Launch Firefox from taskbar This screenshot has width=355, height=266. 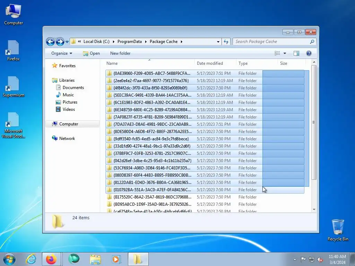click(51, 259)
